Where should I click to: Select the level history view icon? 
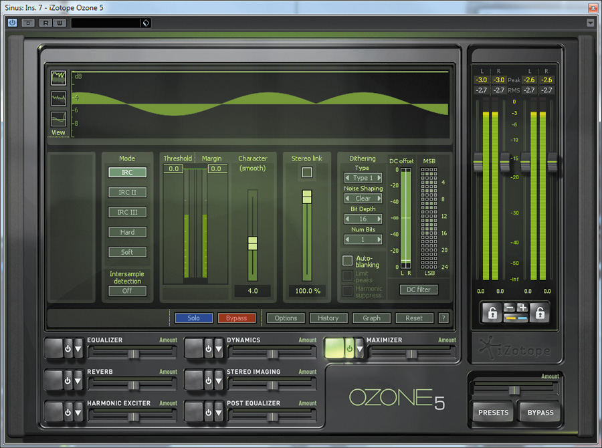[58, 78]
